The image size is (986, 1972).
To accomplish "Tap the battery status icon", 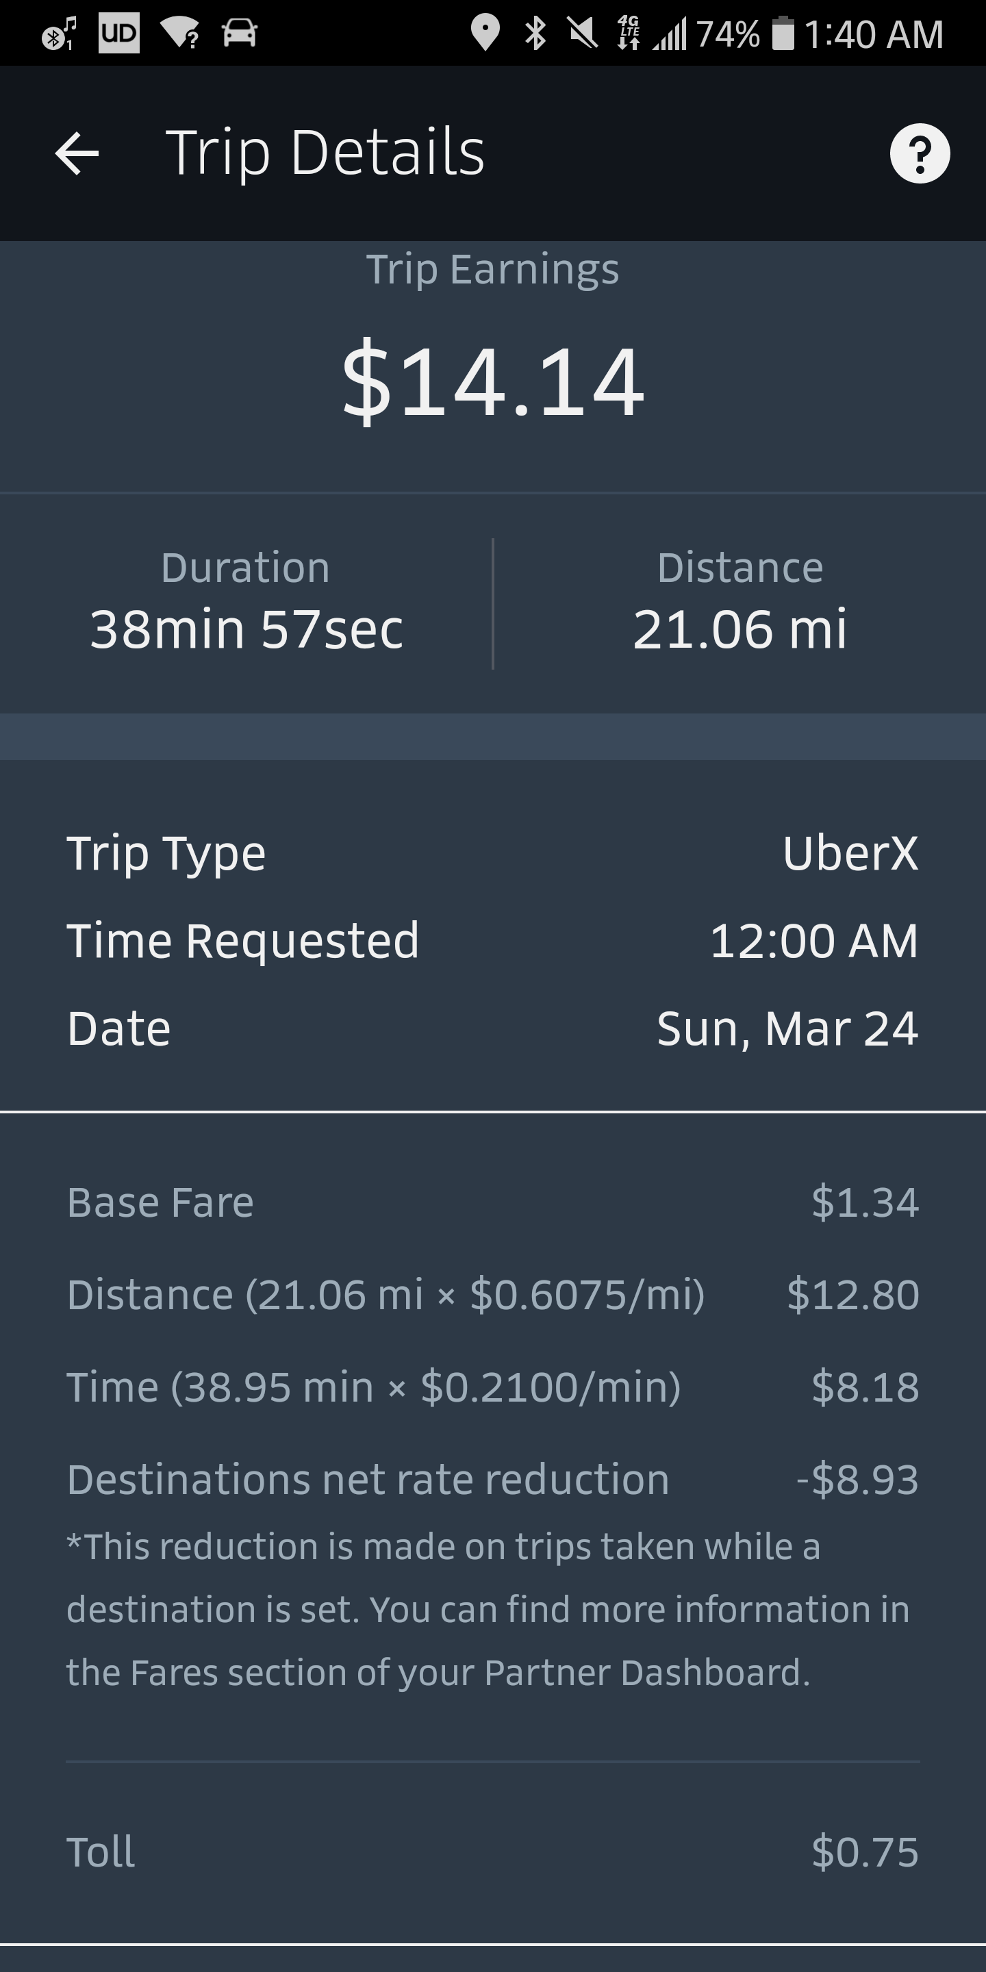I will click(783, 34).
